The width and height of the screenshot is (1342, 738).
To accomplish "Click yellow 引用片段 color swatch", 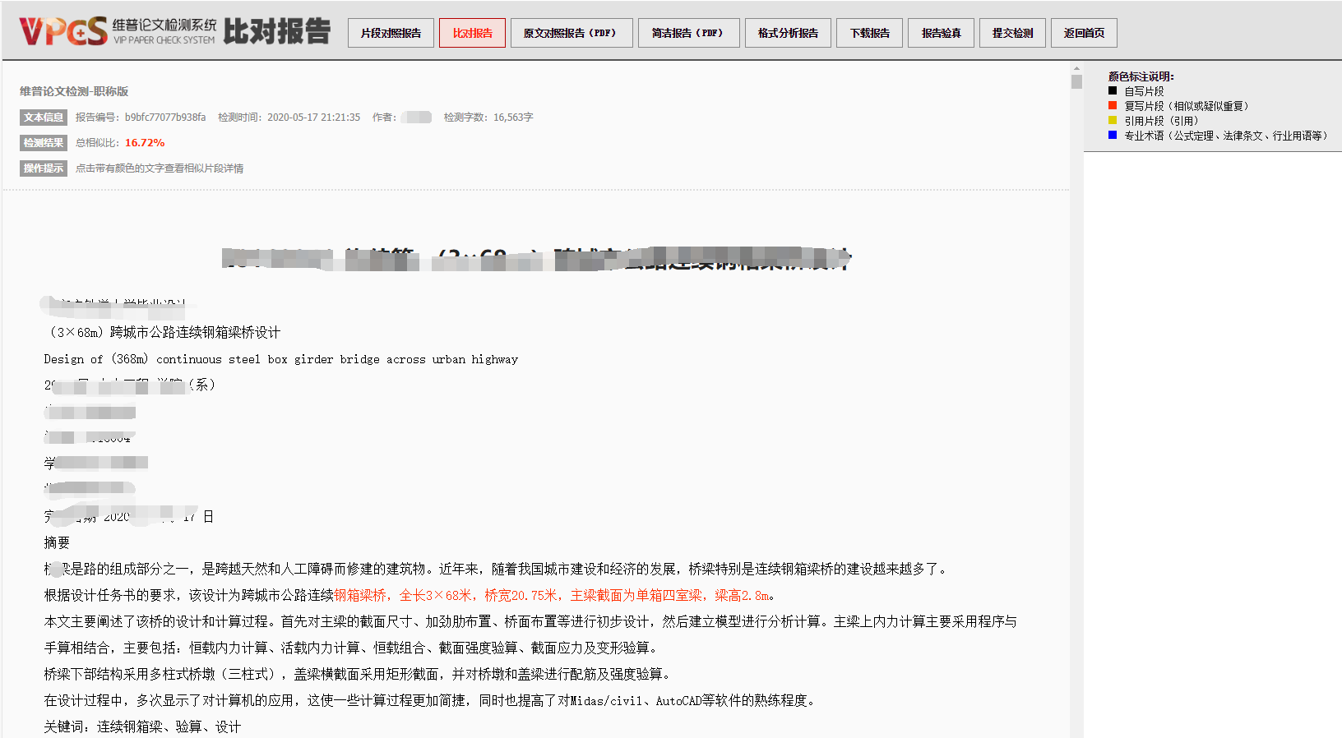I will tap(1113, 120).
